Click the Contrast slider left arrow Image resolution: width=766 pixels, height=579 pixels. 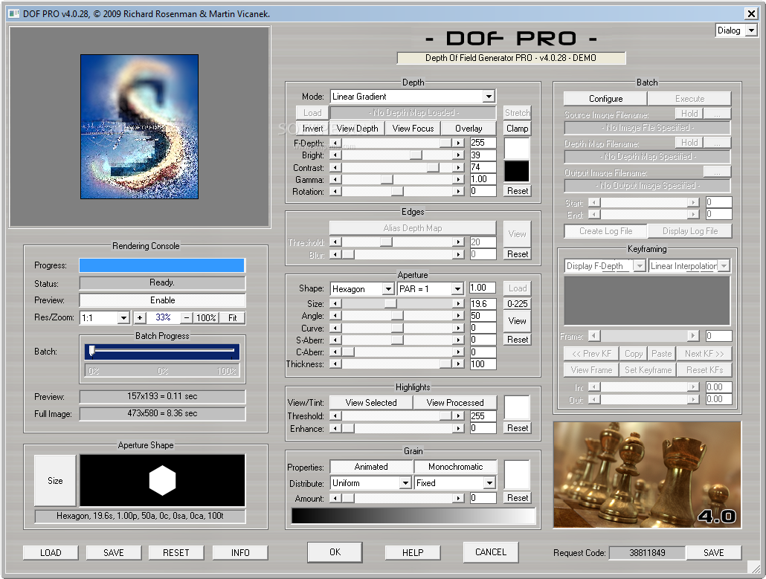pos(335,167)
